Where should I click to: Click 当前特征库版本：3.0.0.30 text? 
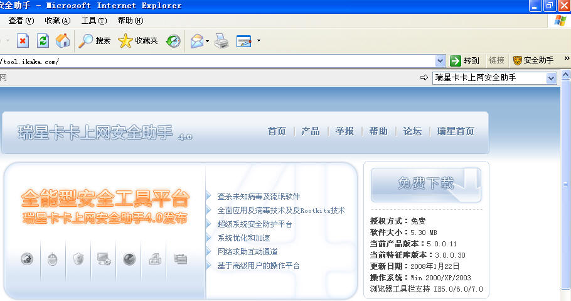point(417,255)
